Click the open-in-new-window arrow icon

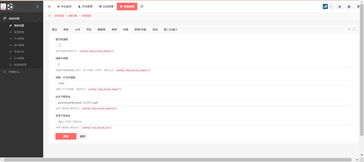(349, 7)
